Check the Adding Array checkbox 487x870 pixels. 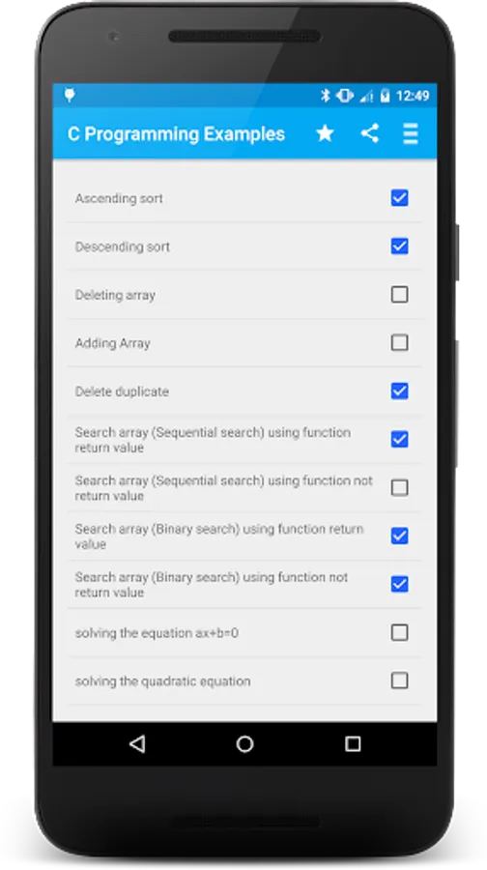(399, 343)
